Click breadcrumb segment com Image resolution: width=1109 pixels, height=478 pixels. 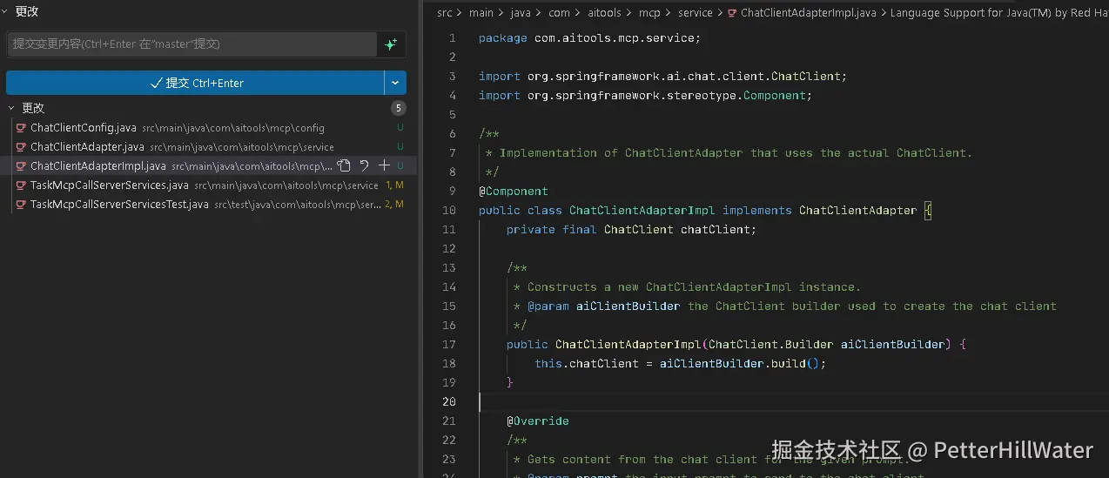pyautogui.click(x=559, y=13)
